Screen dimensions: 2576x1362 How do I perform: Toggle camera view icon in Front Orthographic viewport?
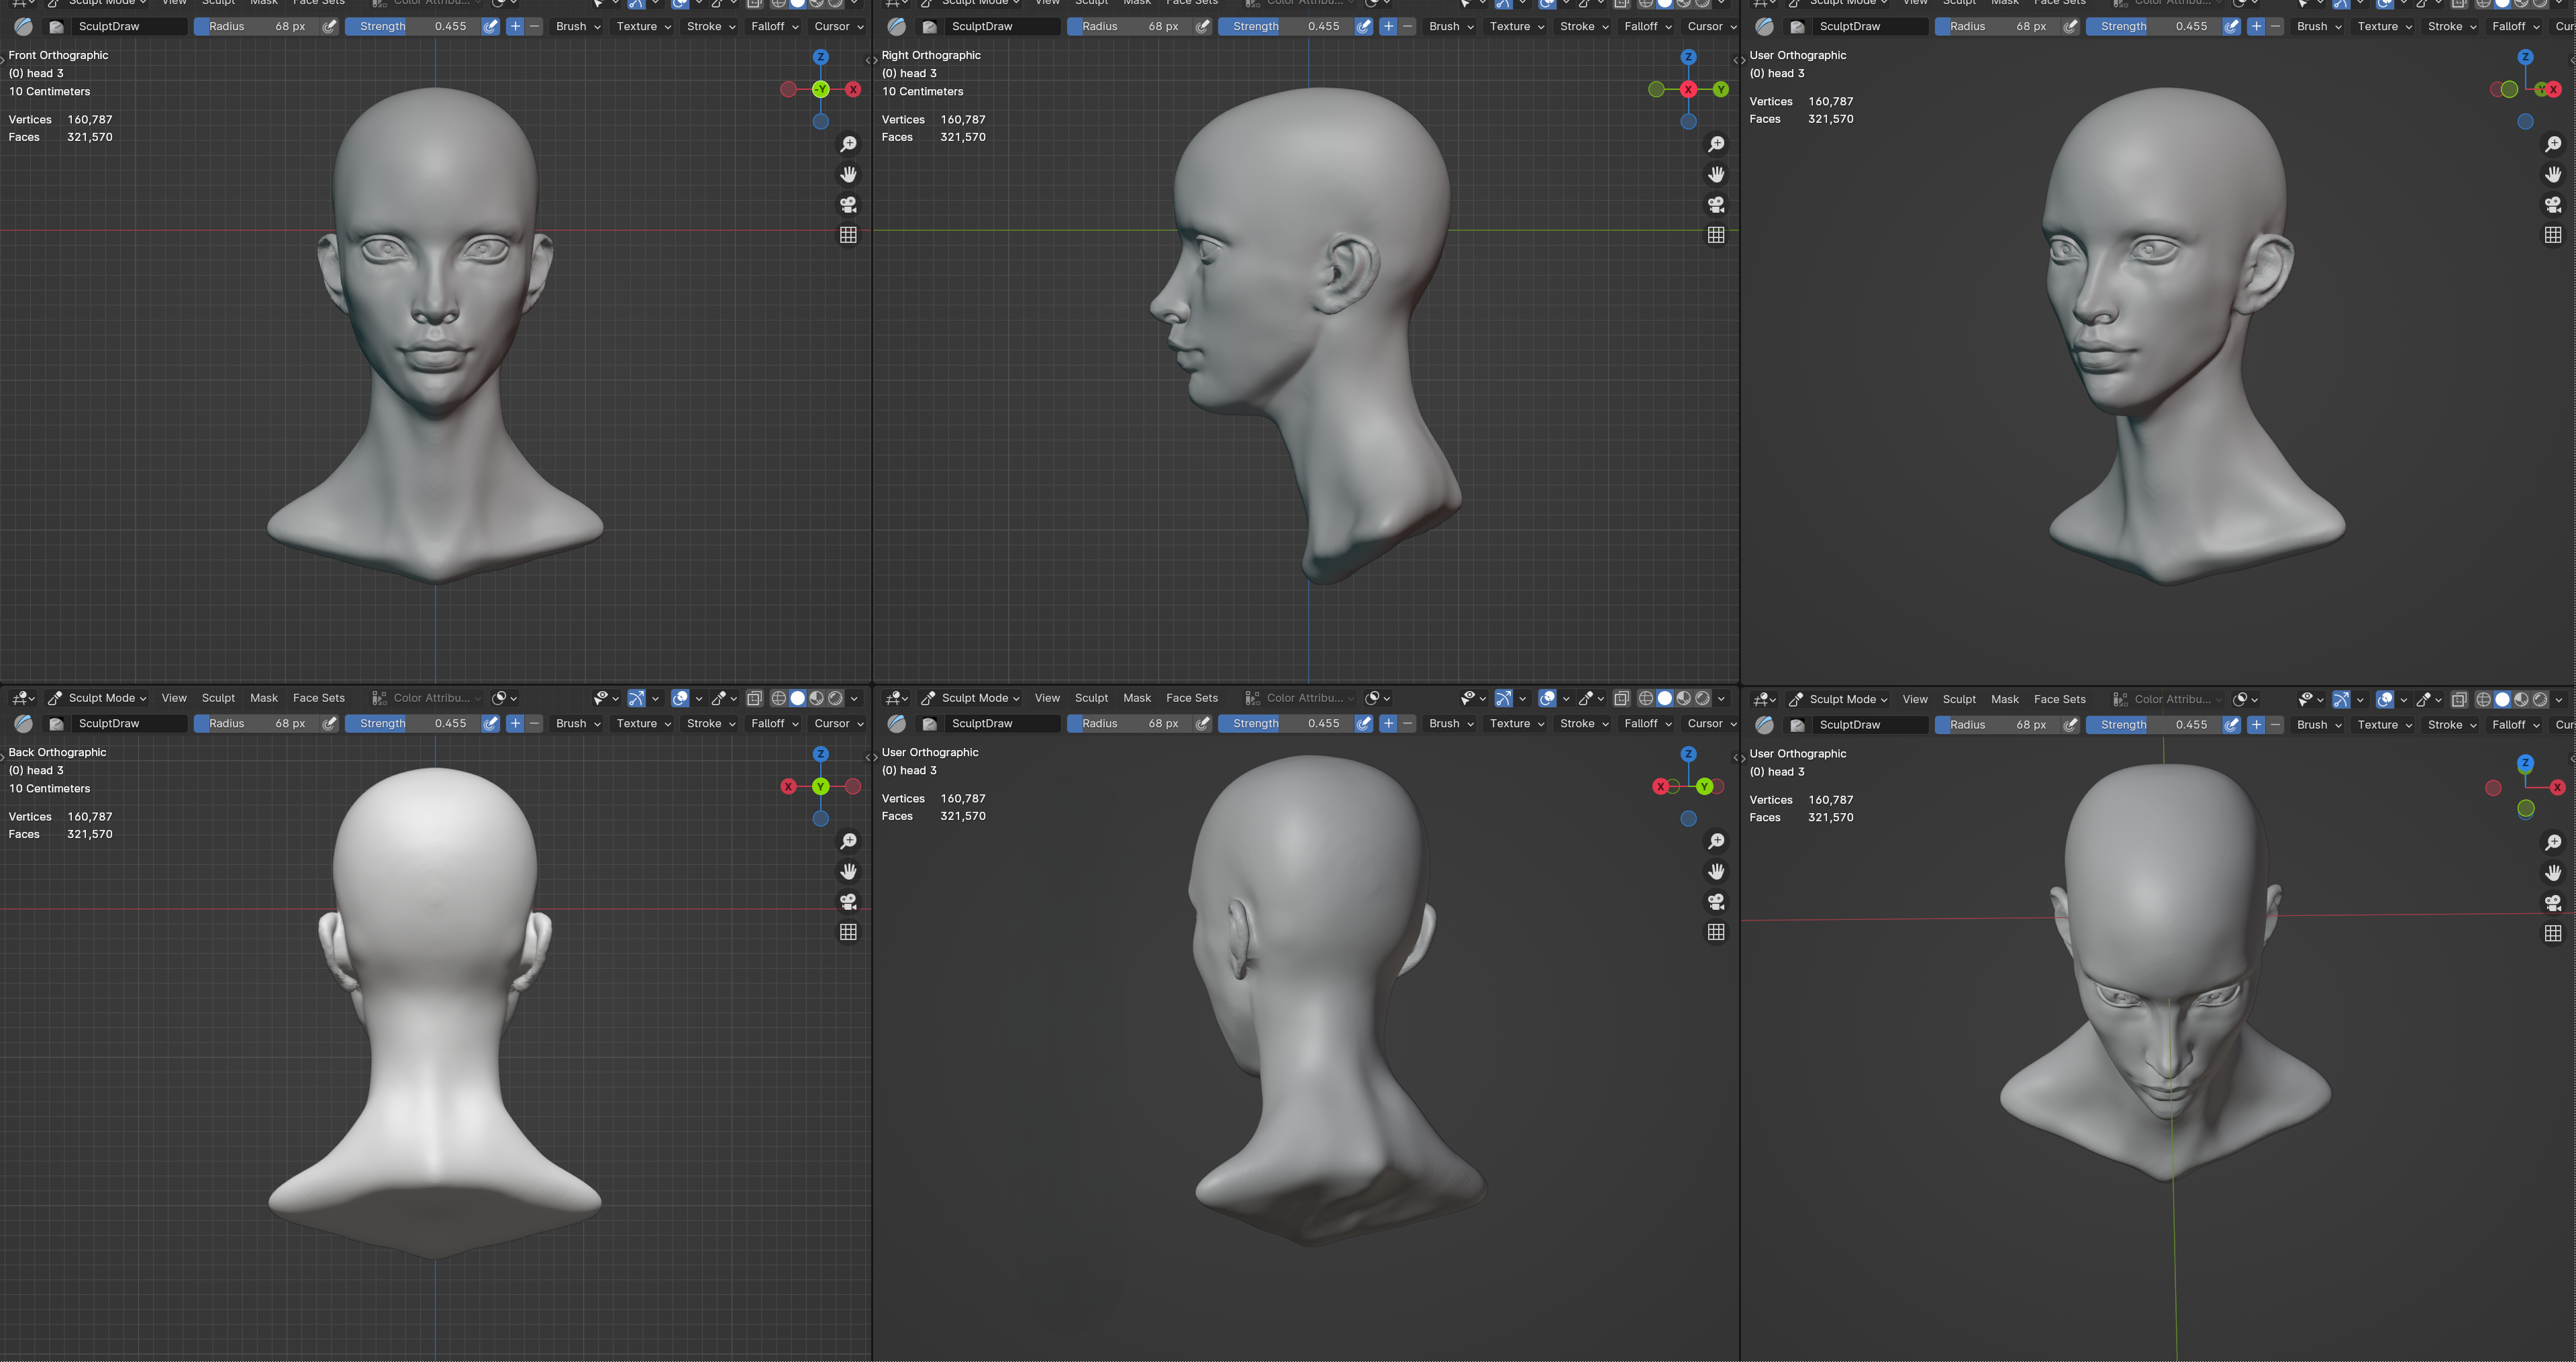tap(848, 204)
